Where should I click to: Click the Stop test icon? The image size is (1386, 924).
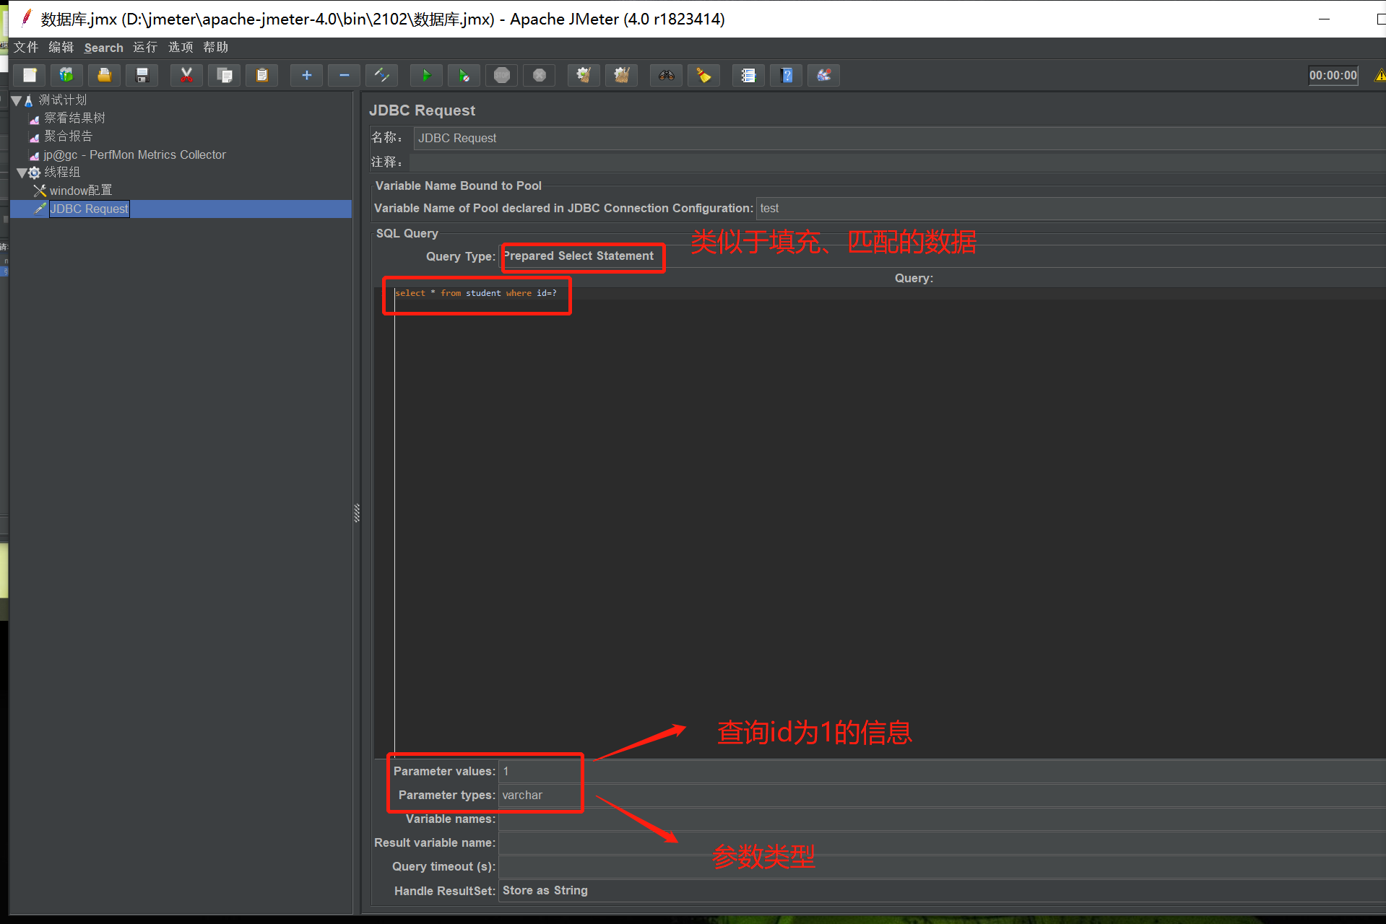click(502, 75)
